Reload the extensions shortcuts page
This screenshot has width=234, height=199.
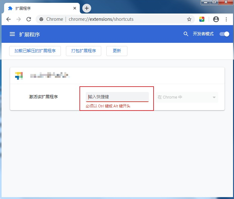(x=29, y=19)
